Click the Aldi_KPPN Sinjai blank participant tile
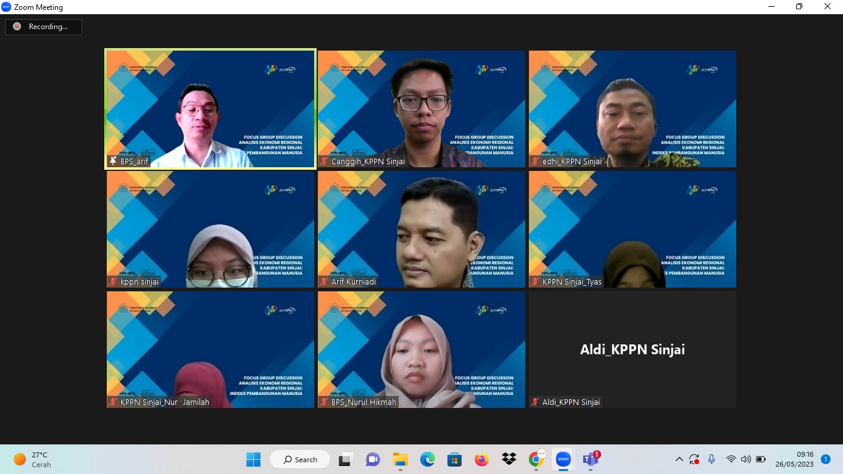This screenshot has height=474, width=843. click(633, 349)
